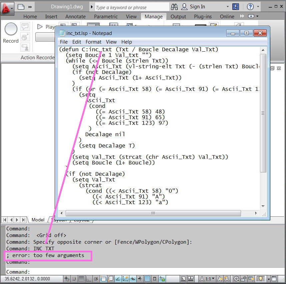Click Sign In in the AutoCAD title bar
Viewport: 286px width, 284px height.
click(197, 7)
